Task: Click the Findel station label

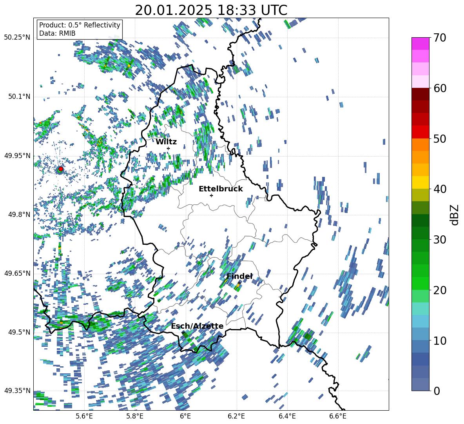Action: click(239, 276)
